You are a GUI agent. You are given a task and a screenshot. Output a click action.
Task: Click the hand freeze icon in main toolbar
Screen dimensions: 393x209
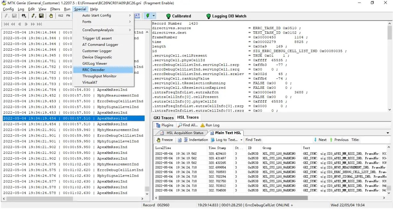coord(51,16)
